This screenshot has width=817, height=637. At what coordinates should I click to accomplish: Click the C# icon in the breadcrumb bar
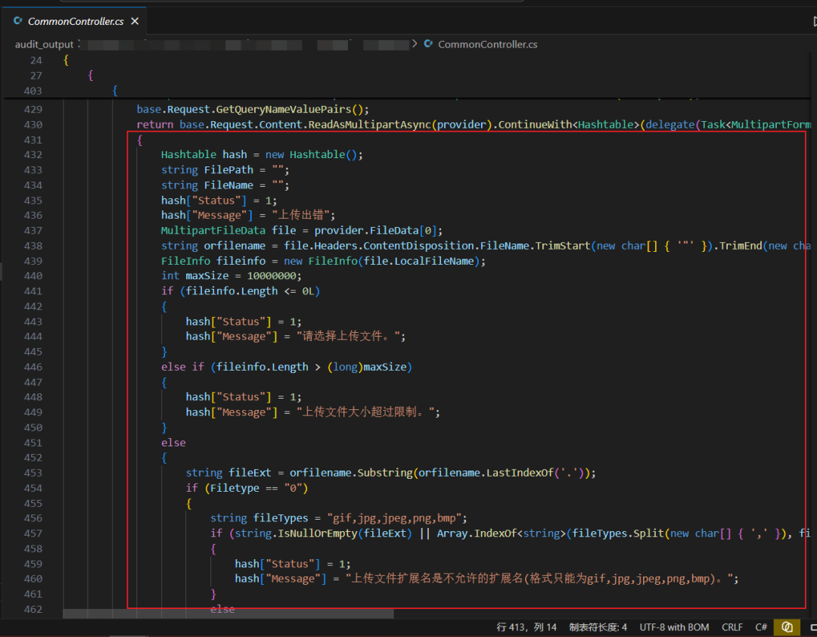pos(428,44)
